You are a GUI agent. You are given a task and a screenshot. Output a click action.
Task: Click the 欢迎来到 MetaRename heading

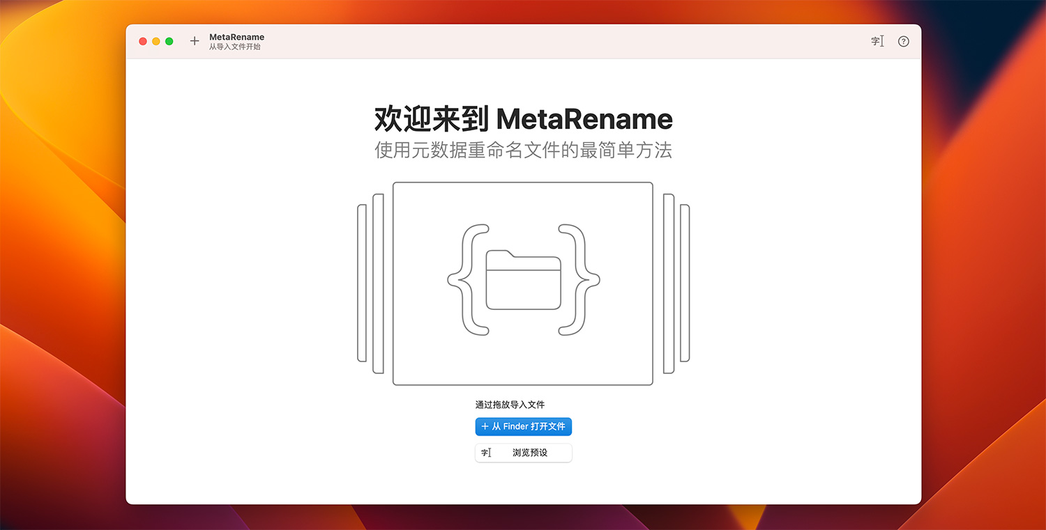(x=523, y=119)
